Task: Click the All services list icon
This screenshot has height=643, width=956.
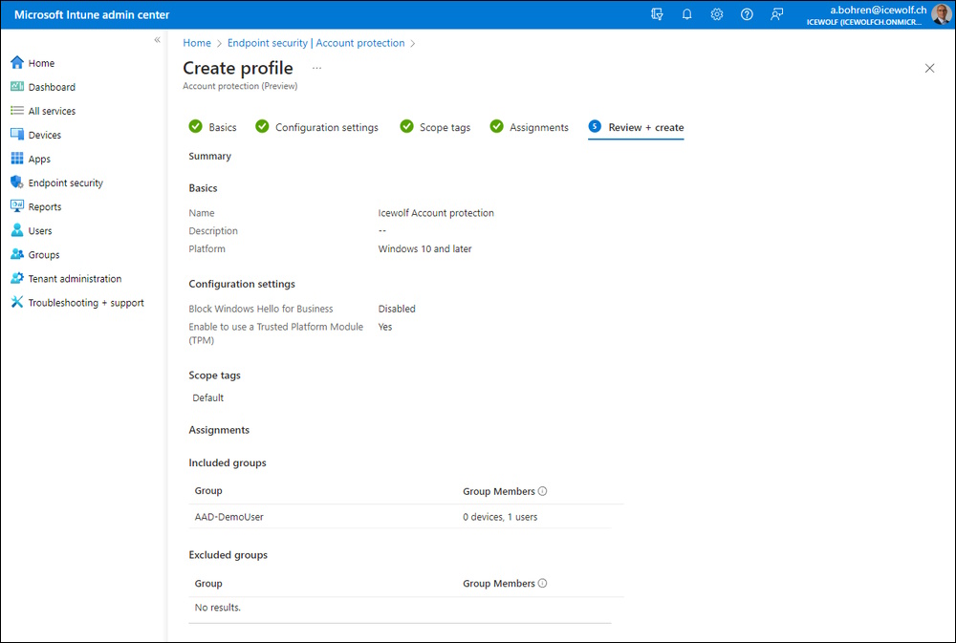Action: pos(17,111)
